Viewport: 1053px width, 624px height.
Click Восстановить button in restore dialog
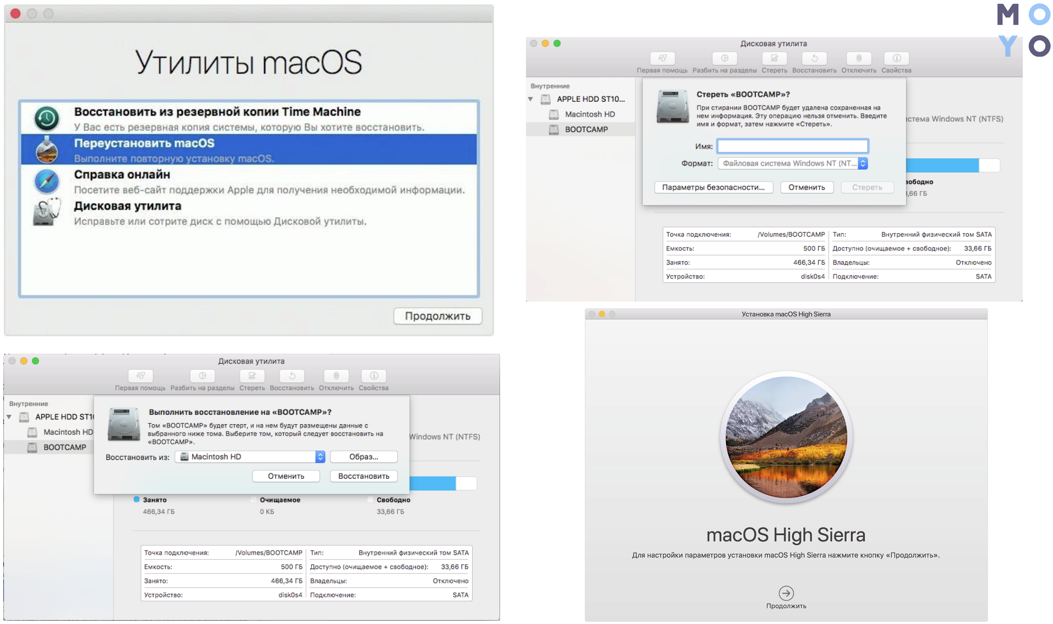point(364,476)
